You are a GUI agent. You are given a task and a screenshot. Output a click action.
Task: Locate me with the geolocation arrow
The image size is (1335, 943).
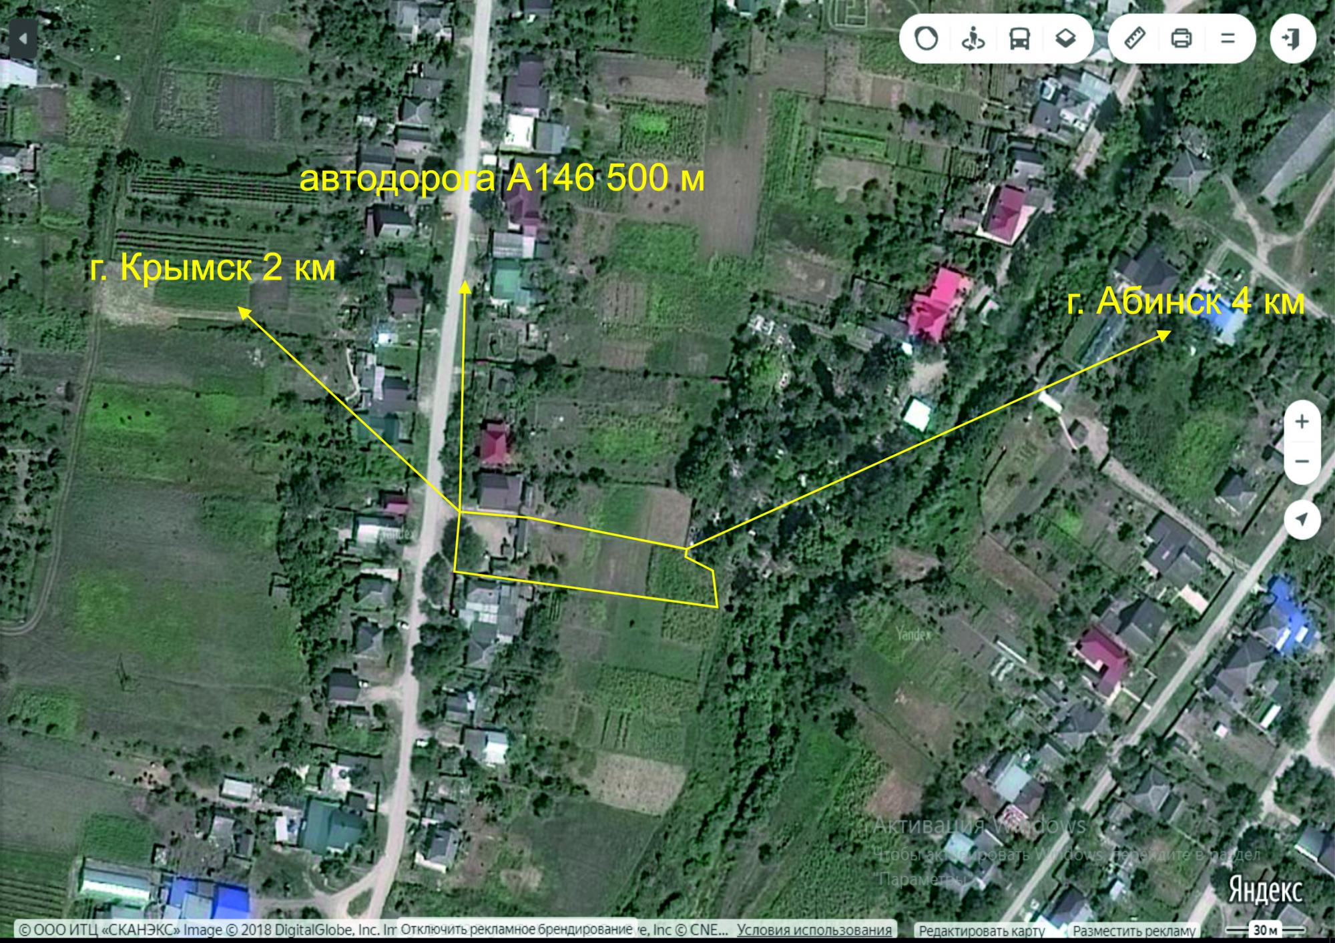(1302, 519)
